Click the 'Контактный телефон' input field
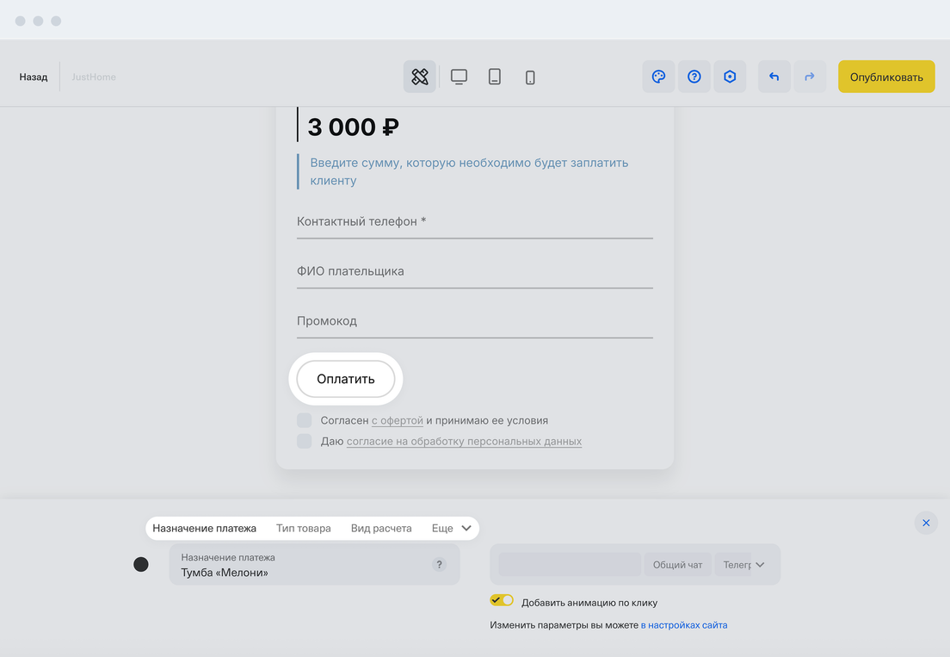The height and width of the screenshot is (657, 950). coord(474,222)
